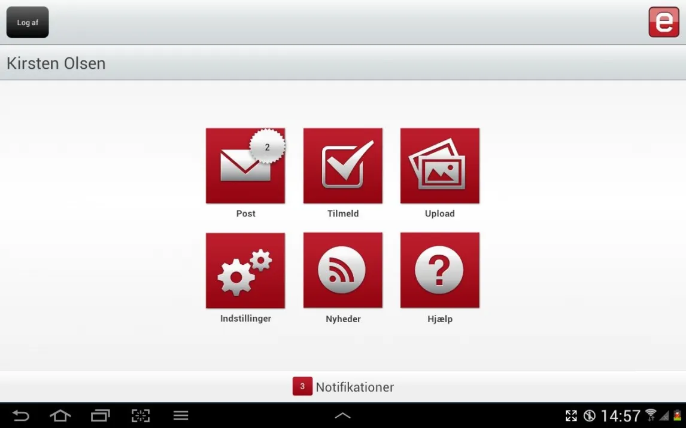
Task: Open Hjælp with the question mark icon
Action: (439, 271)
